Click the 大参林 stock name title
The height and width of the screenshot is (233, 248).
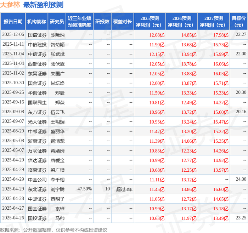(10, 5)
